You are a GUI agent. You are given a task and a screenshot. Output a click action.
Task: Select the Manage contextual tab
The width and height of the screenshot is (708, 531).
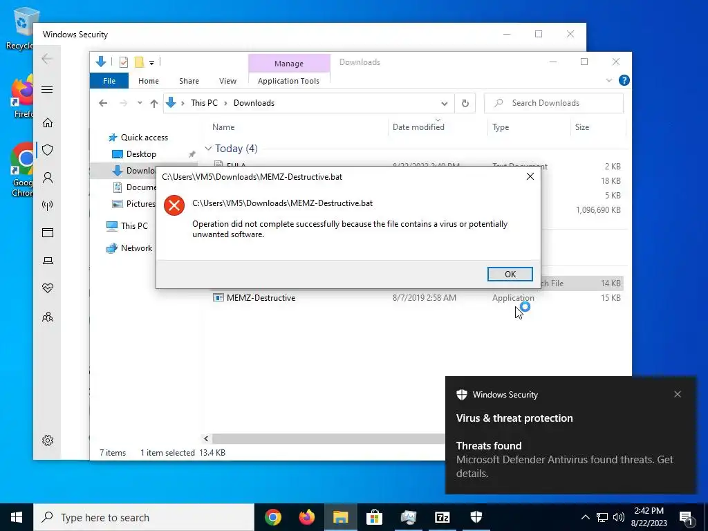(289, 64)
